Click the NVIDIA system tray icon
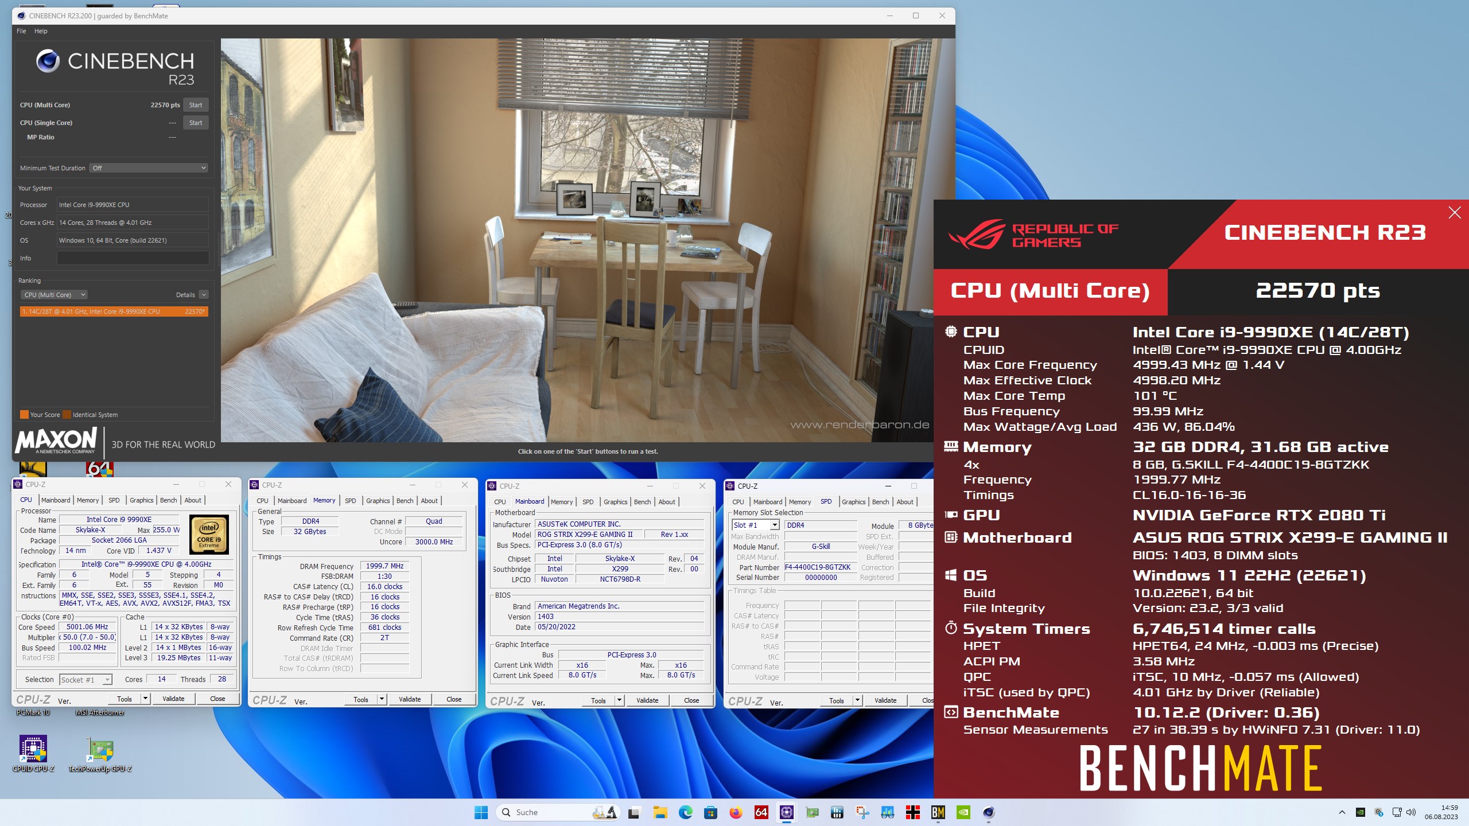This screenshot has width=1469, height=826. 1360,812
